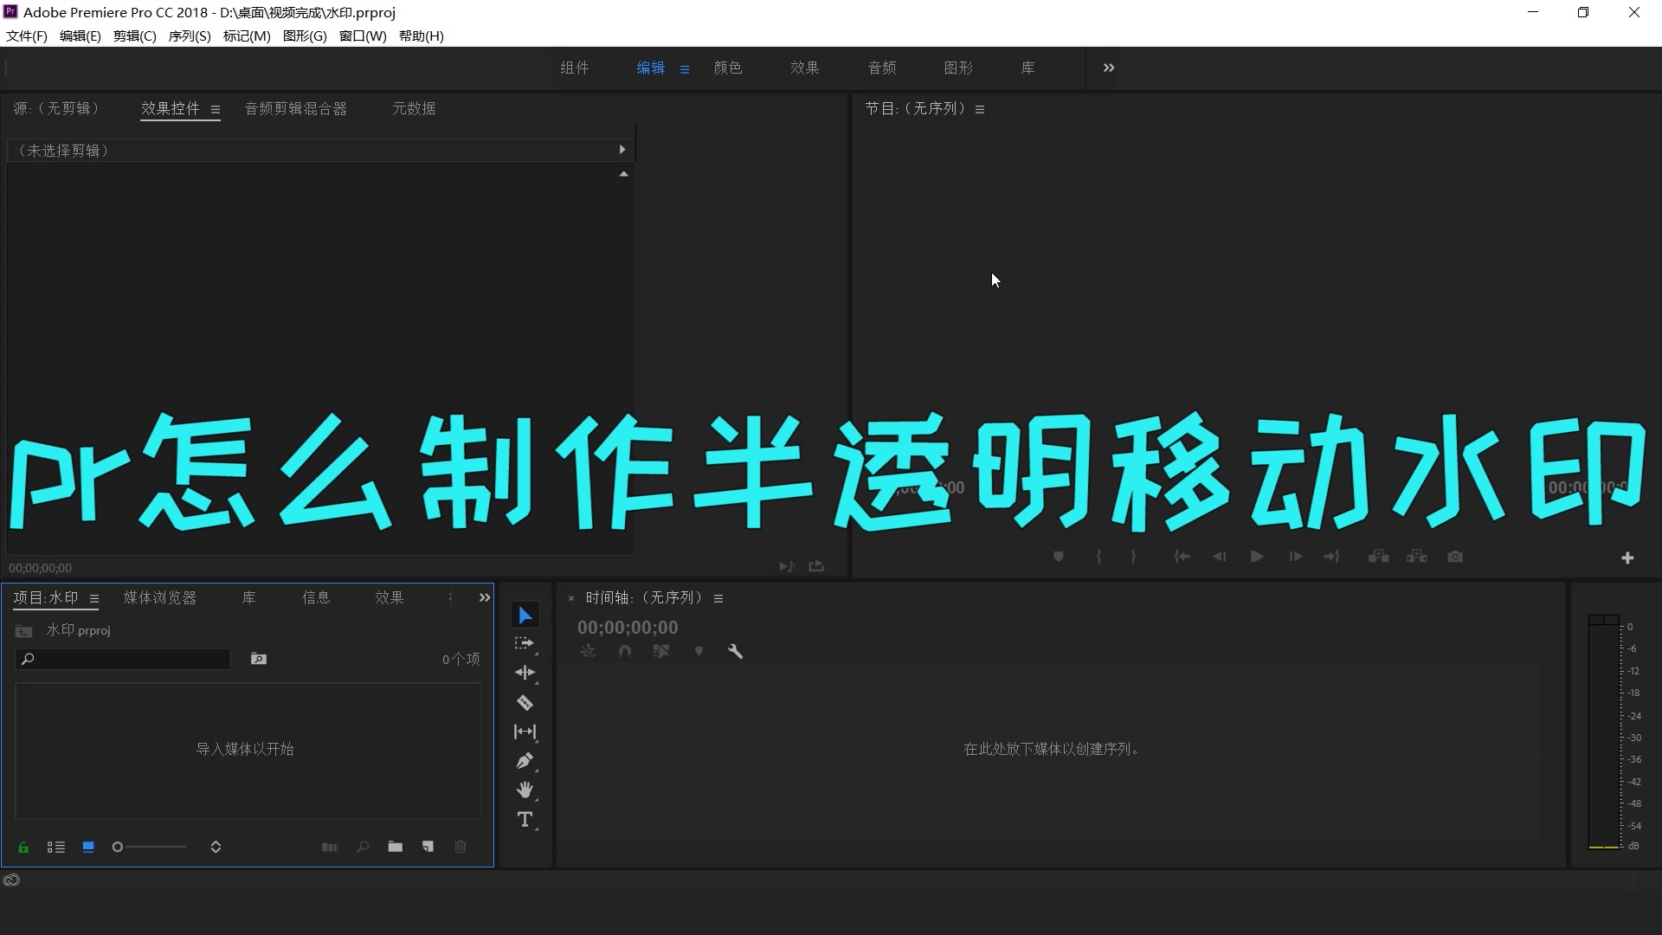Click the timeline timecode 00;00;00;00
Viewport: 1662px width, 935px height.
click(628, 628)
